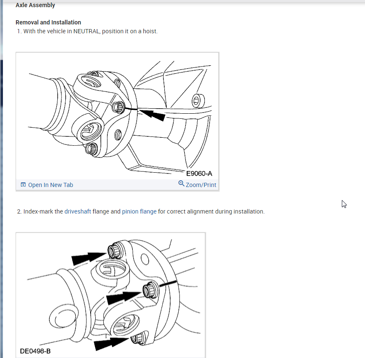
Task: Click the Zoom/Print magnifier icon
Action: click(181, 184)
